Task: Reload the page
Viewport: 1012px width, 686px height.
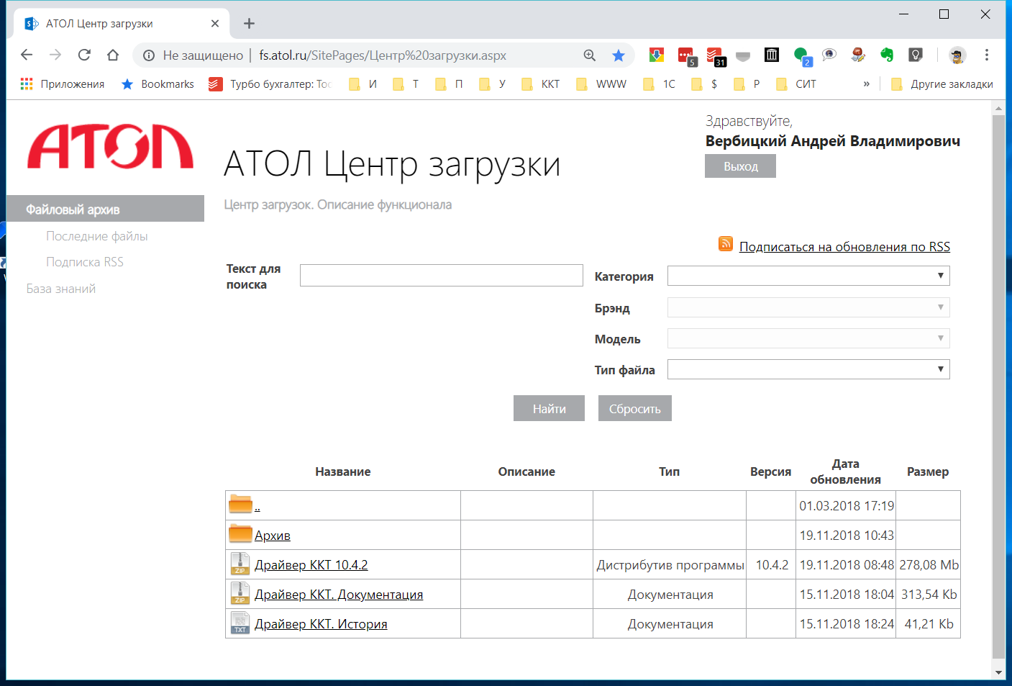Action: (x=84, y=55)
